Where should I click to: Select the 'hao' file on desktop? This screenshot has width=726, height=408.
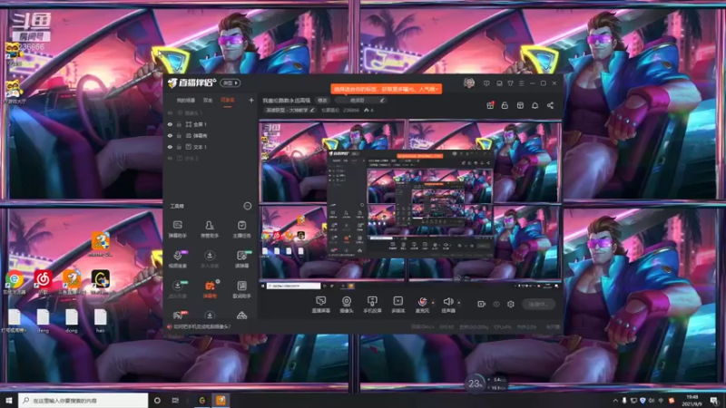(x=101, y=321)
